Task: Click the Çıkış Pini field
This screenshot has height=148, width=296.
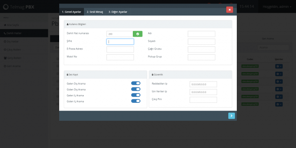Action: coord(203,100)
